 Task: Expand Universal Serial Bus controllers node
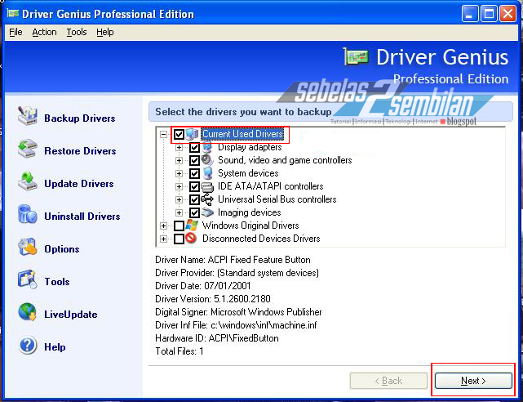[x=180, y=199]
